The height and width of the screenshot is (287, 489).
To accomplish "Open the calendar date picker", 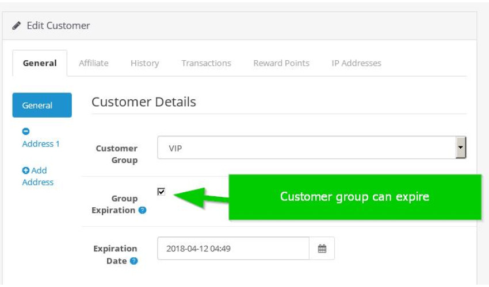I will point(322,249).
